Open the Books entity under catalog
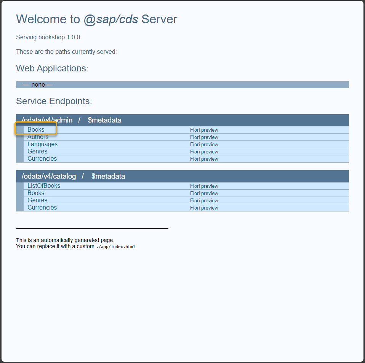Viewport: 365px width, 363px height. coord(36,193)
